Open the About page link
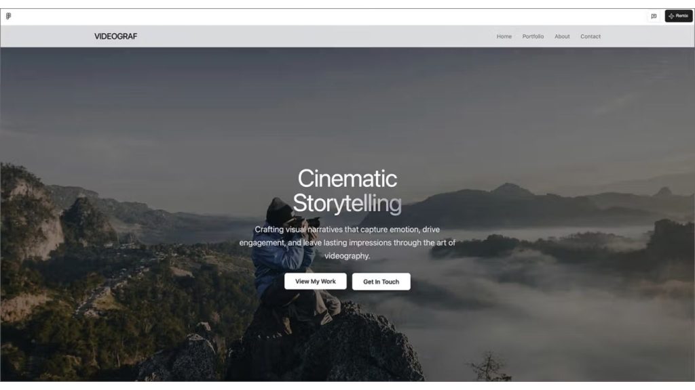This screenshot has width=695, height=390. [x=562, y=37]
